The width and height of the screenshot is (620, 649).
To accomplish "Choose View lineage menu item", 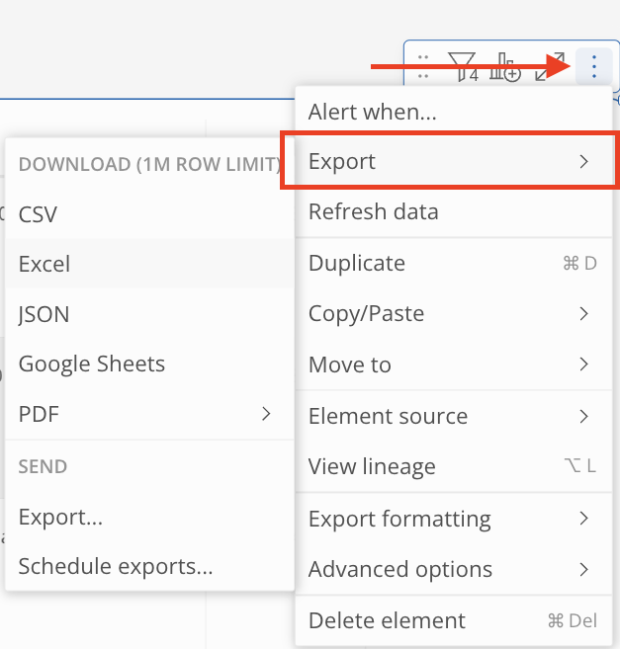I will [x=454, y=466].
